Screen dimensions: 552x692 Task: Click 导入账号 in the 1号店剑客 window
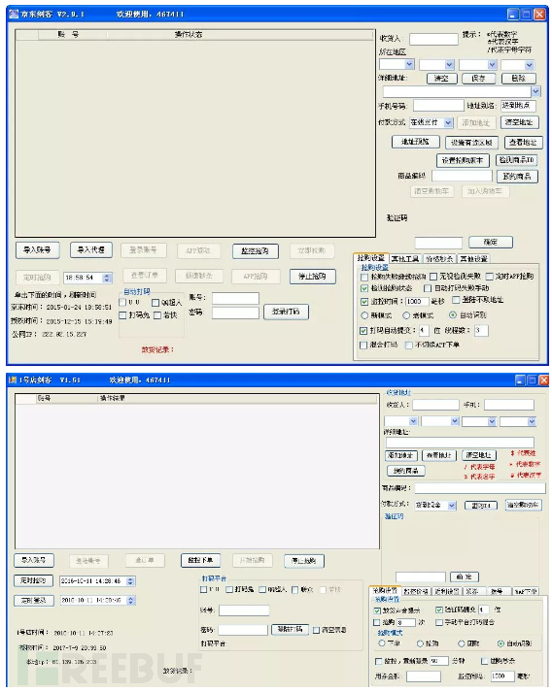coord(34,560)
